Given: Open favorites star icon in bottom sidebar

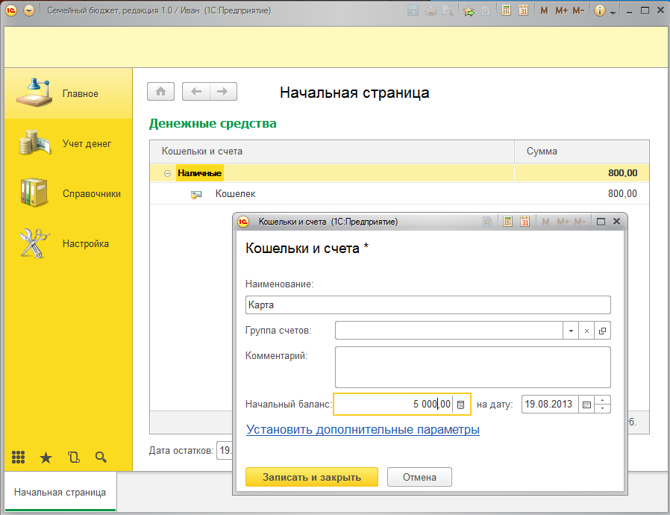Looking at the screenshot, I should tap(46, 458).
